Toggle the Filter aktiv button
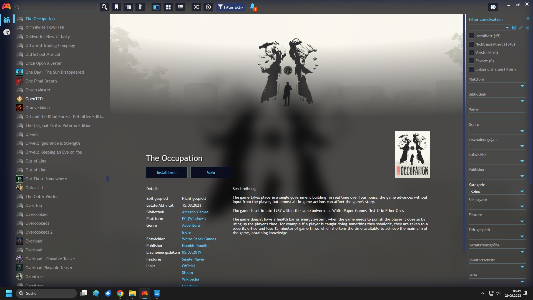533x300 pixels. 230,7
